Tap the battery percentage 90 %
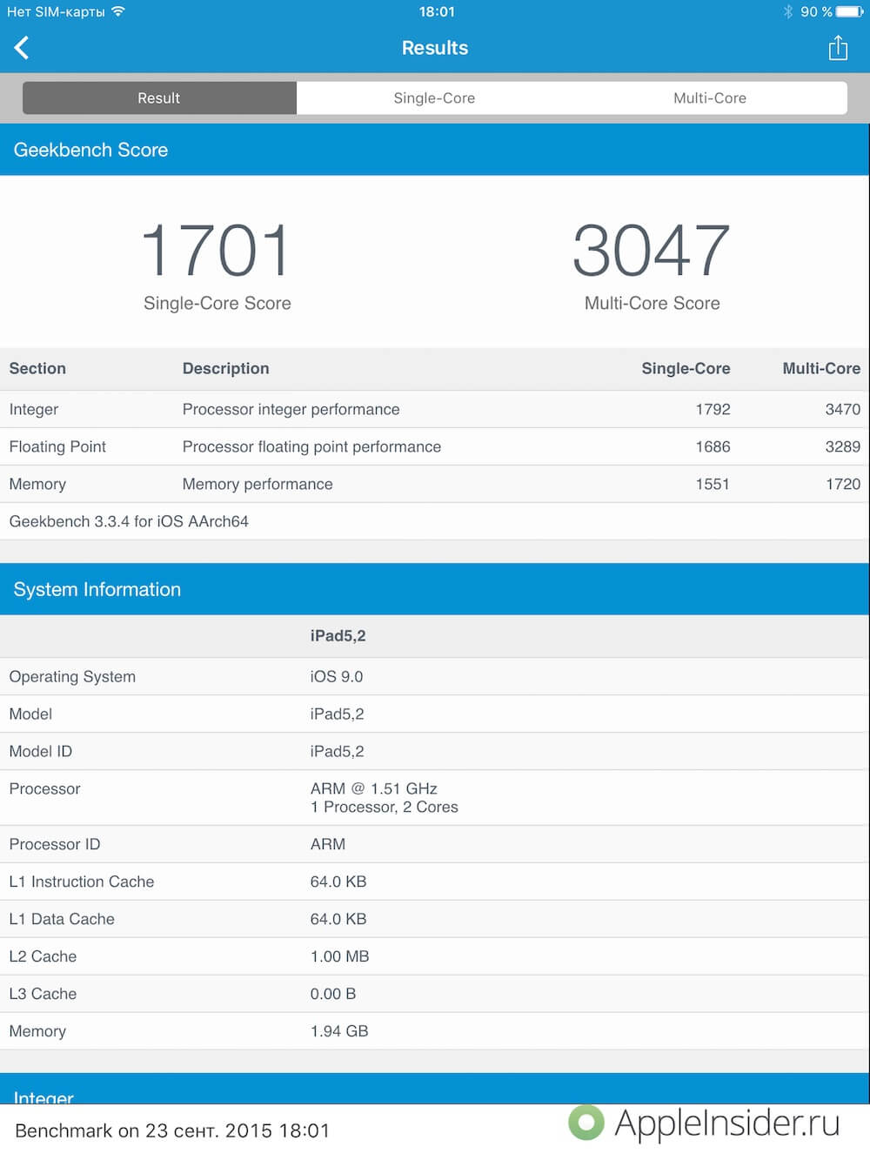Viewport: 870px width, 1160px height. pos(816,11)
